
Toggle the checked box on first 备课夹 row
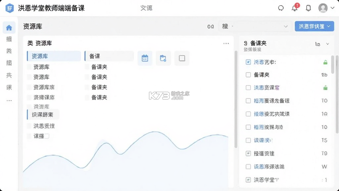(248, 62)
